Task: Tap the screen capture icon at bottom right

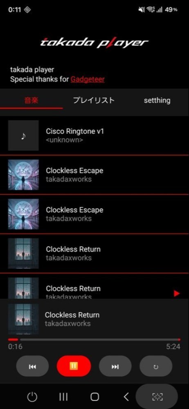Action: click(x=157, y=397)
